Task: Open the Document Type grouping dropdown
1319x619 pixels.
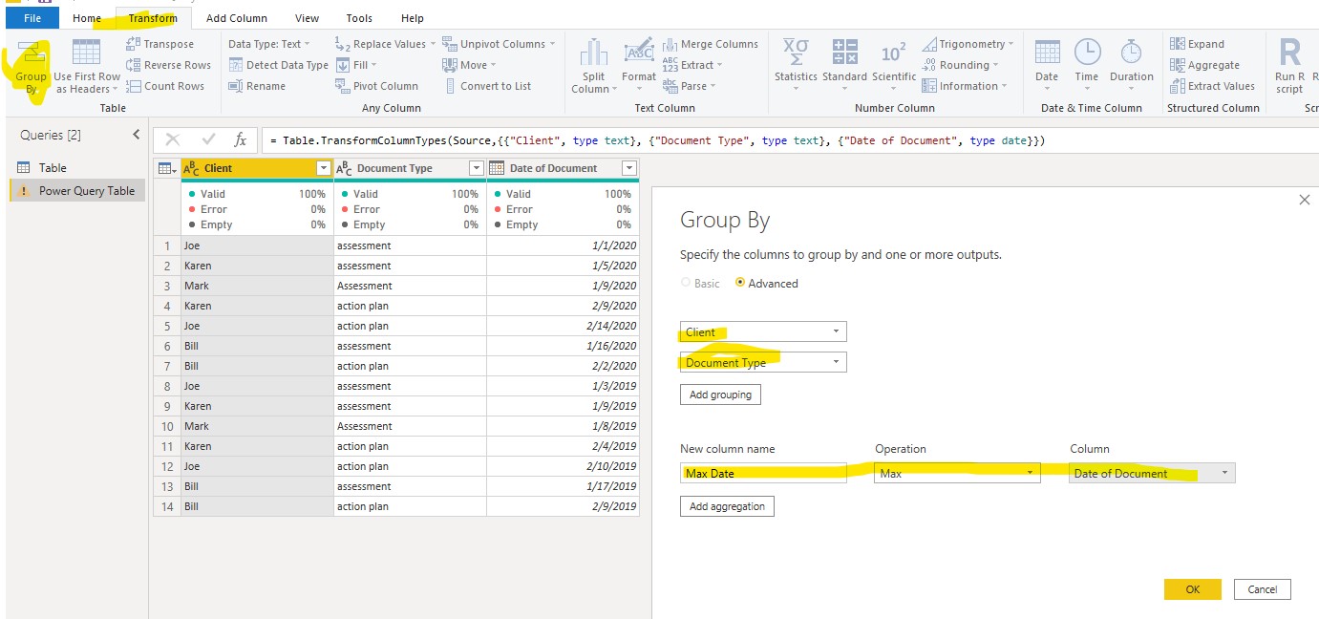Action: pos(763,363)
